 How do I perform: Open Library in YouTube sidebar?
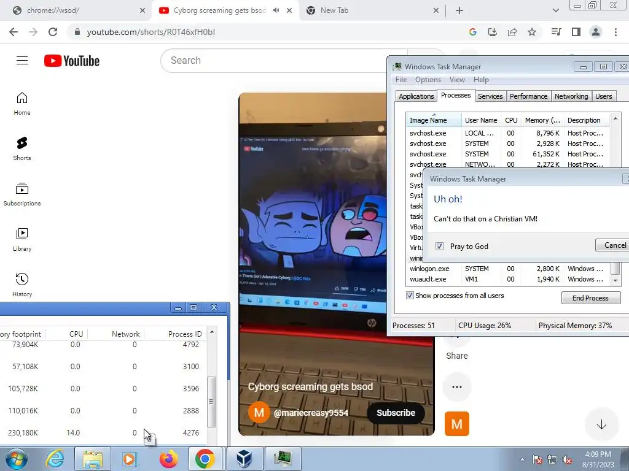22,240
